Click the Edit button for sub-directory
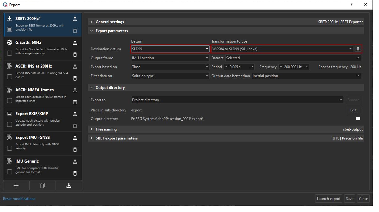This screenshot has width=379, height=212. [353, 110]
